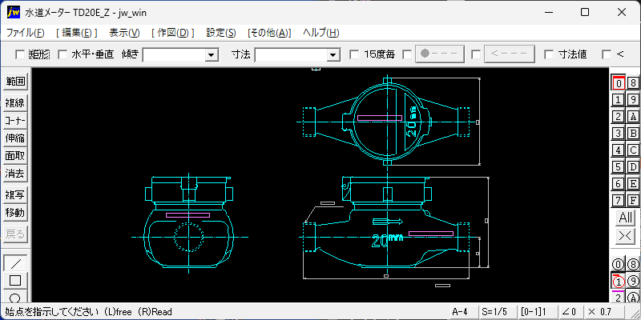Click the 範囲 tool button
Image resolution: width=641 pixels, height=320 pixels.
[15, 82]
